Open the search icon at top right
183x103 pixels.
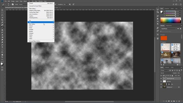click(174, 4)
